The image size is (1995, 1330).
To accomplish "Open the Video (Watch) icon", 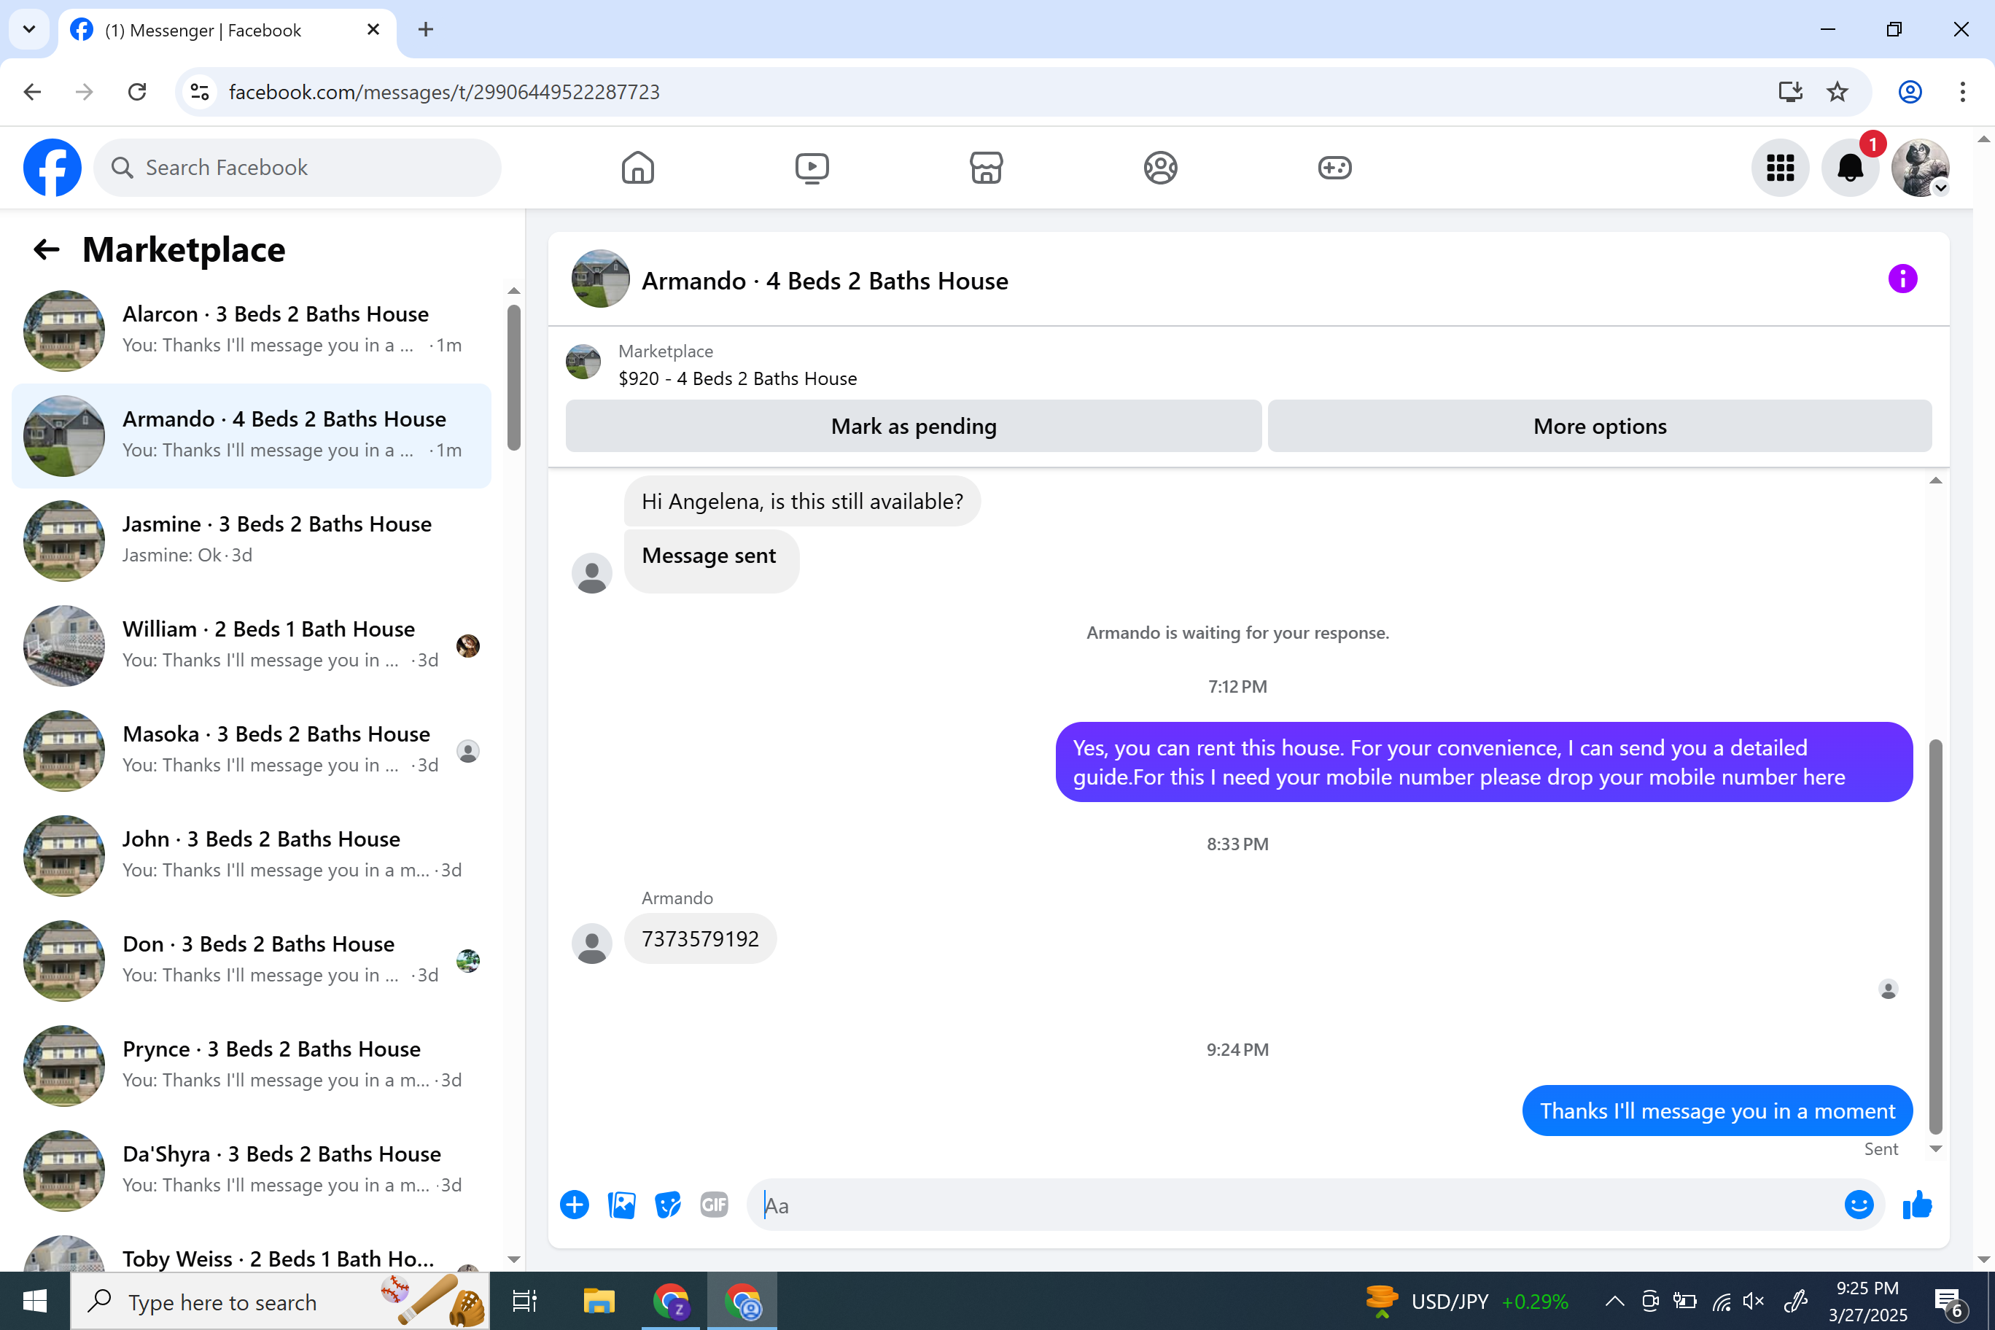I will 812,167.
